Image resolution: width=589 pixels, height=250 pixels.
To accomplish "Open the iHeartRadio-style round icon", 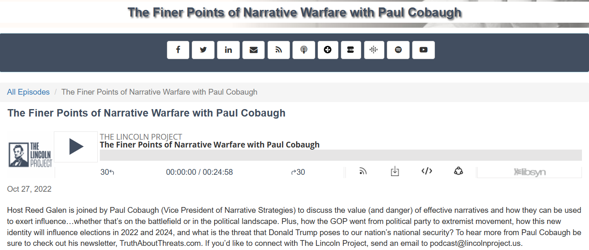I will pos(328,50).
